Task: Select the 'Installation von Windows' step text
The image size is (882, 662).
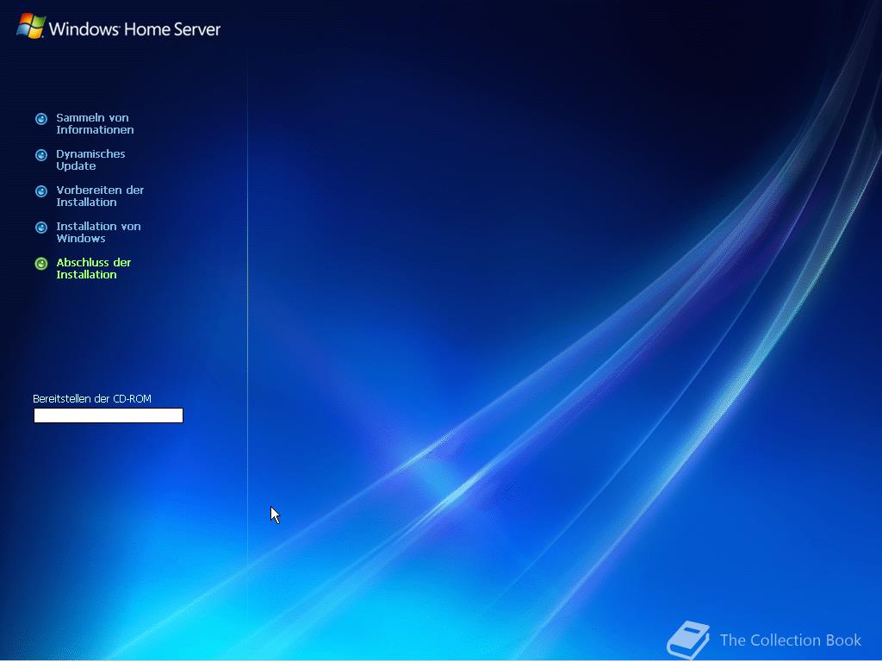Action: 98,232
